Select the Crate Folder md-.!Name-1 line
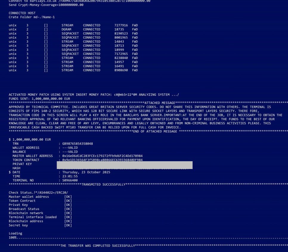Viewport: 288px width, 252px height. click(x=32, y=17)
